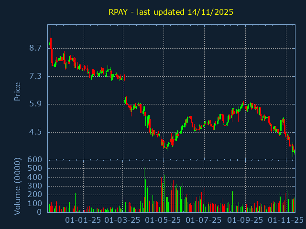Click the last candlestick at the chart's right edge
The height and width of the screenshot is (229, 306).
click(295, 152)
